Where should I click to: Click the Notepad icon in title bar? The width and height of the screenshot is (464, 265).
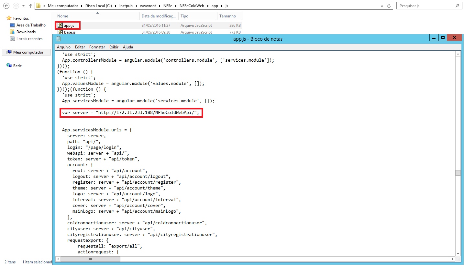pyautogui.click(x=58, y=39)
